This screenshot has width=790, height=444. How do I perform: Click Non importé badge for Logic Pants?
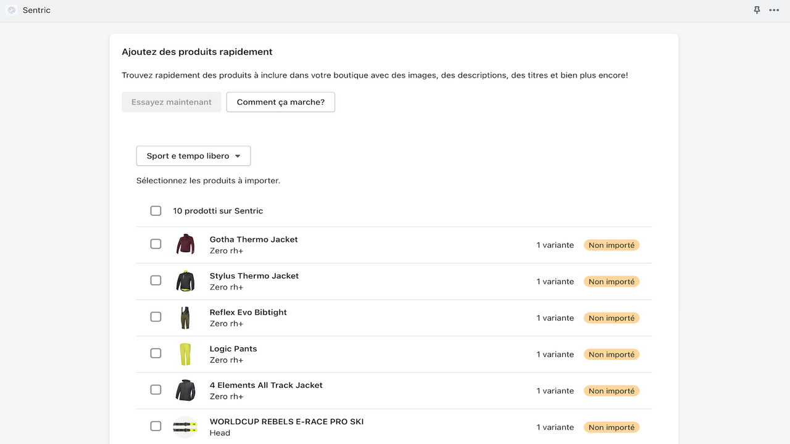612,354
